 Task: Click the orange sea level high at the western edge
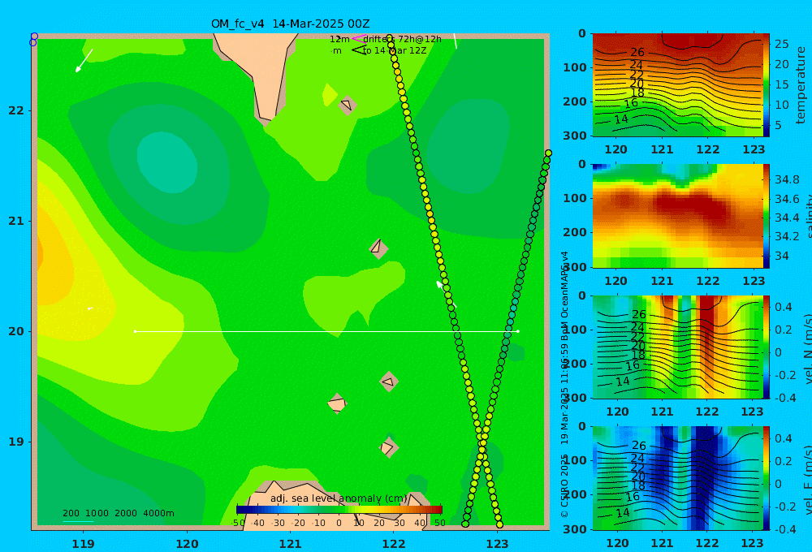(x=42, y=254)
